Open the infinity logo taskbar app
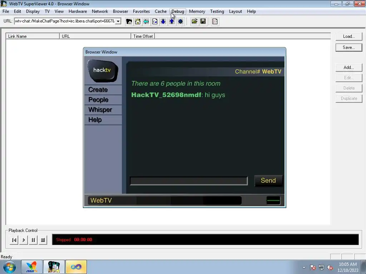 pyautogui.click(x=76, y=267)
